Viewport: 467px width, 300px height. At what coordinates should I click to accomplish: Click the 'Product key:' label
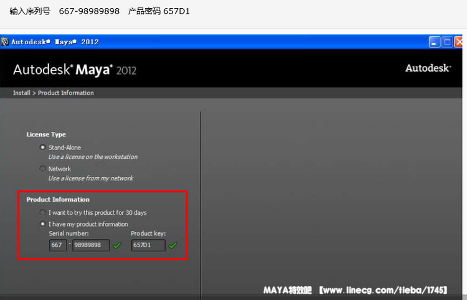tap(148, 233)
